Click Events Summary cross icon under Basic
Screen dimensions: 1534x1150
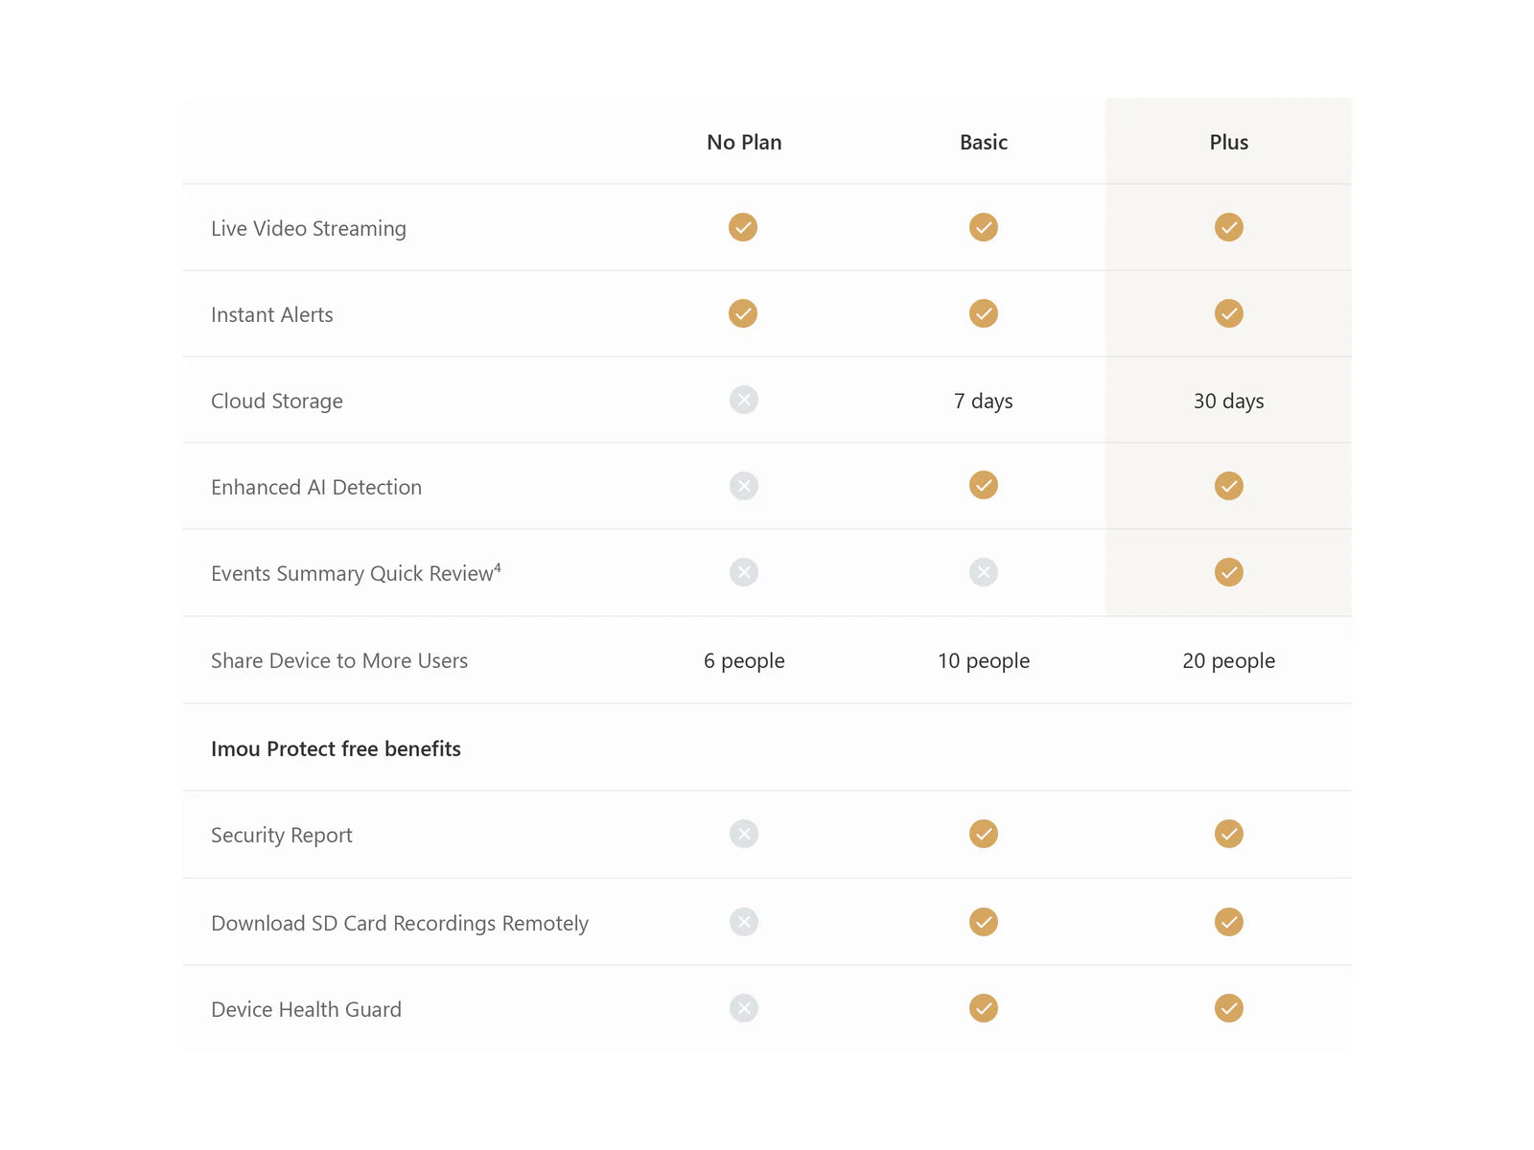(x=984, y=572)
